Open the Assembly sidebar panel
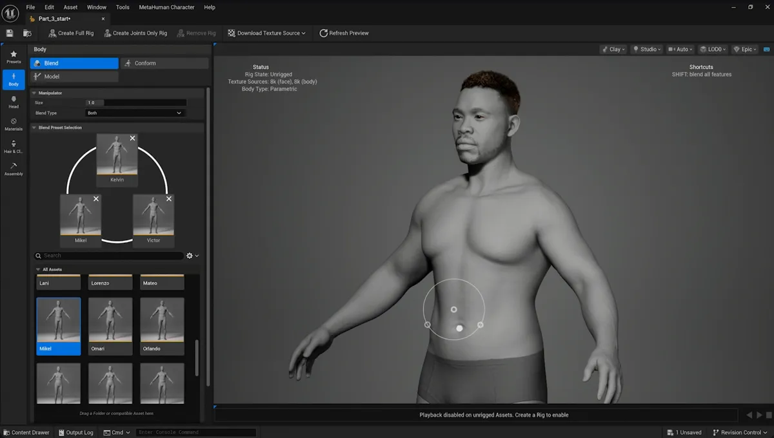The height and width of the screenshot is (438, 774). tap(14, 169)
